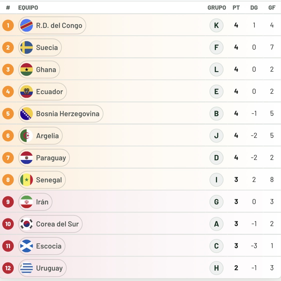Click the R.D. del Congo flag icon

point(26,25)
